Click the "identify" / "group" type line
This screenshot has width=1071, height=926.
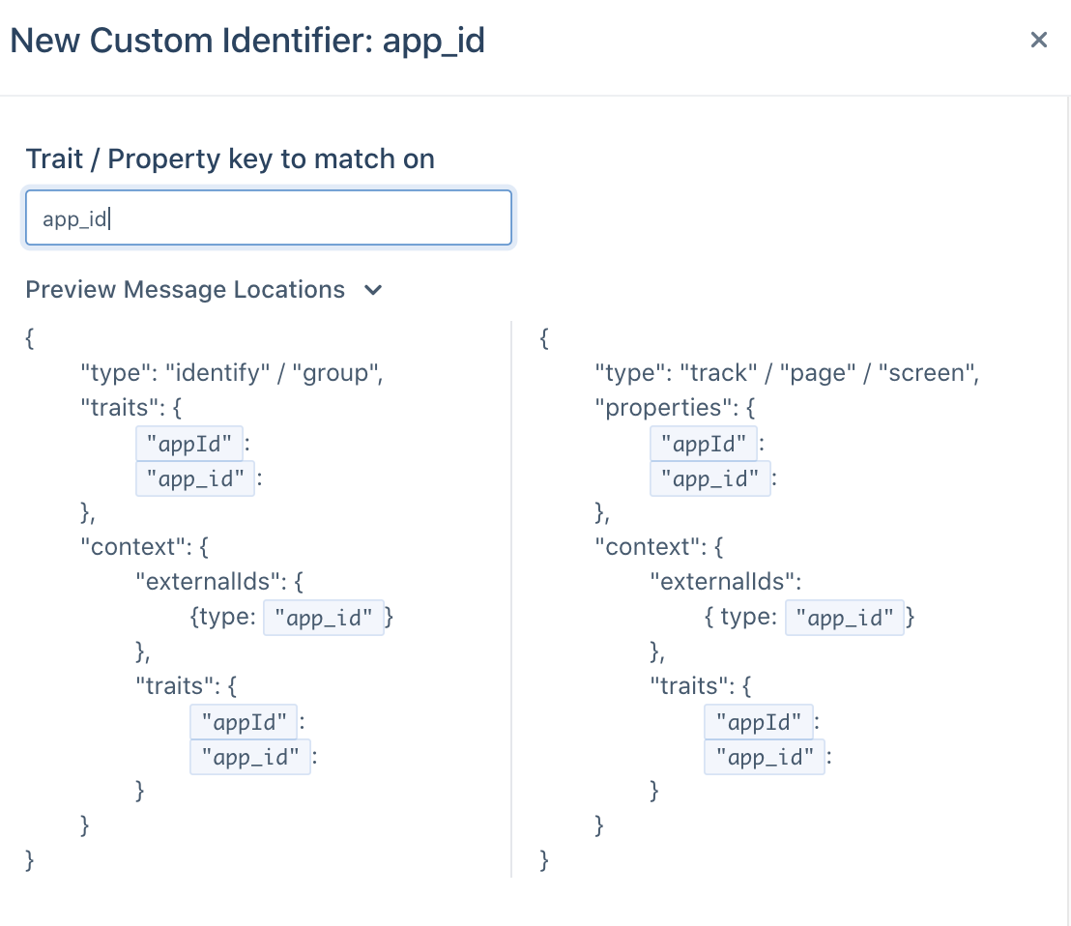tap(232, 373)
